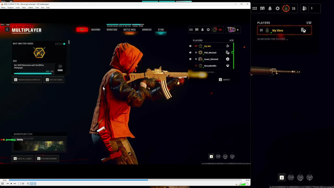Screen dimensions: 334x188
Task: Open the VLC Audio menu
Action: click(18, 8)
